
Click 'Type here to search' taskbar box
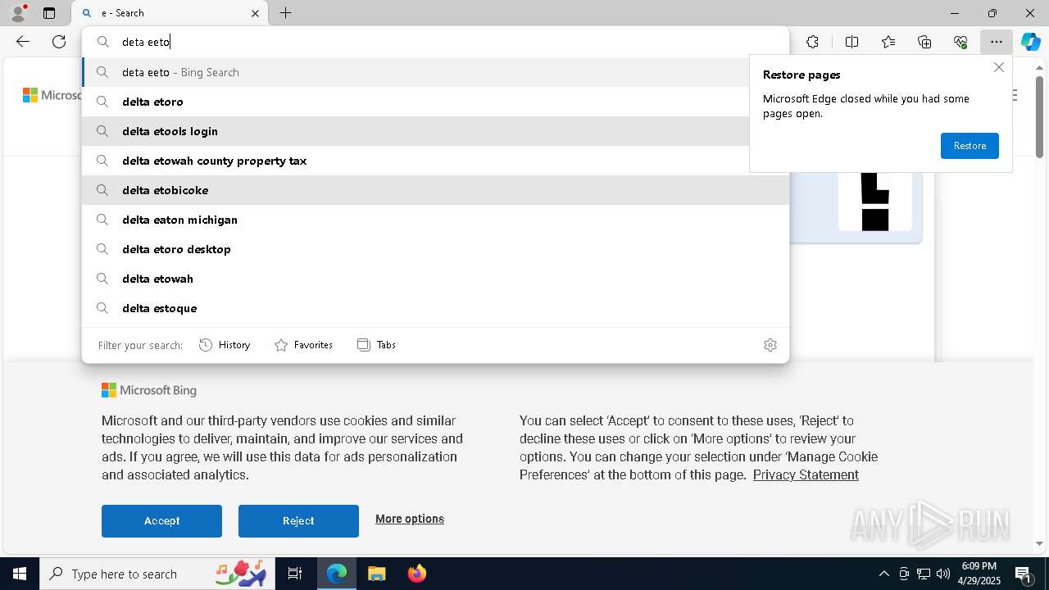(x=157, y=574)
